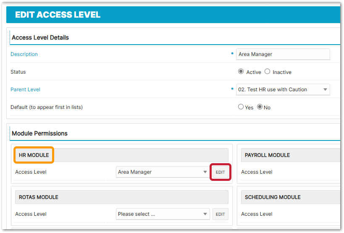Click the Access Level label under Payroll Module

[x=257, y=172]
